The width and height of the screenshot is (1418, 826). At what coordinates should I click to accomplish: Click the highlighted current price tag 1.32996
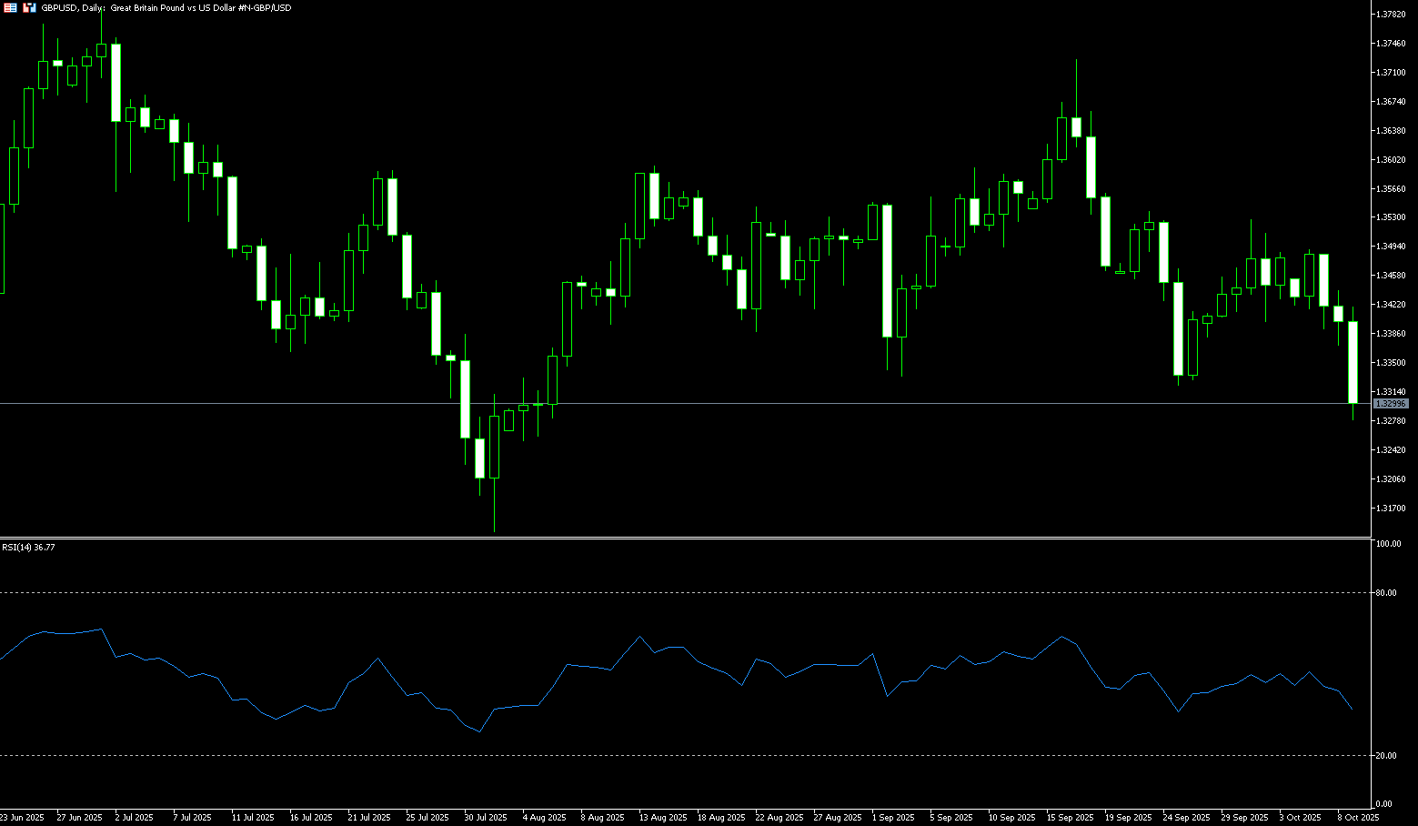tap(1391, 403)
